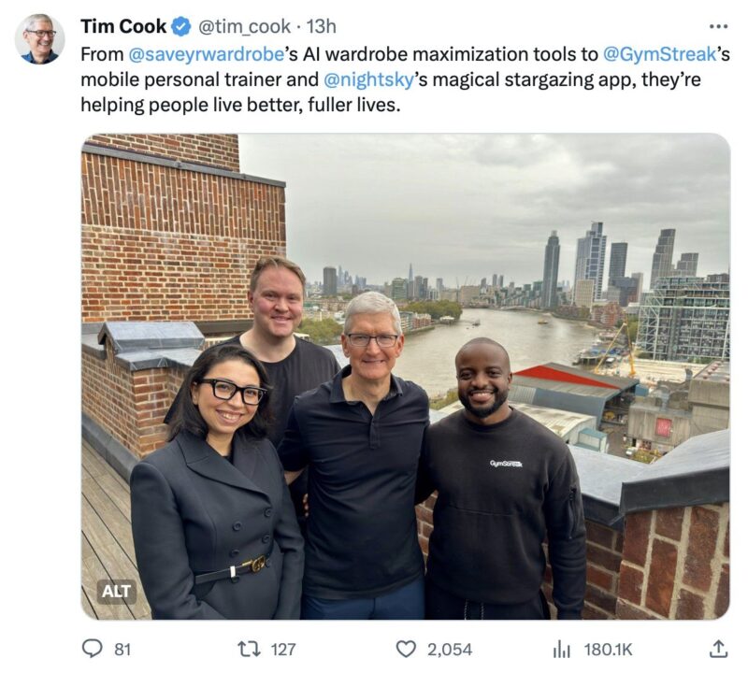748x673 pixels.
Task: Click the @tim_cook handle
Action: click(x=244, y=26)
